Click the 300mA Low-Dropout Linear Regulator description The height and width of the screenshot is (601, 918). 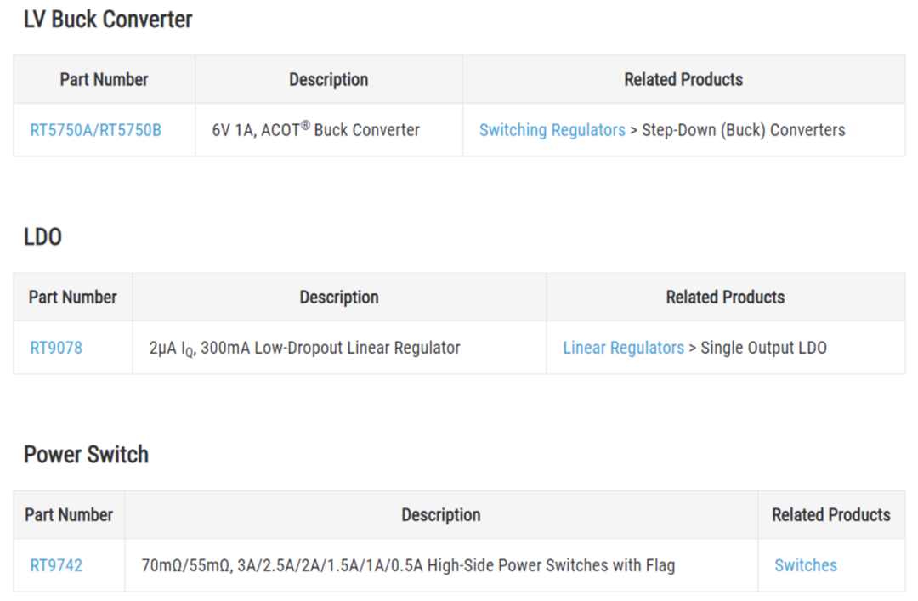click(304, 348)
